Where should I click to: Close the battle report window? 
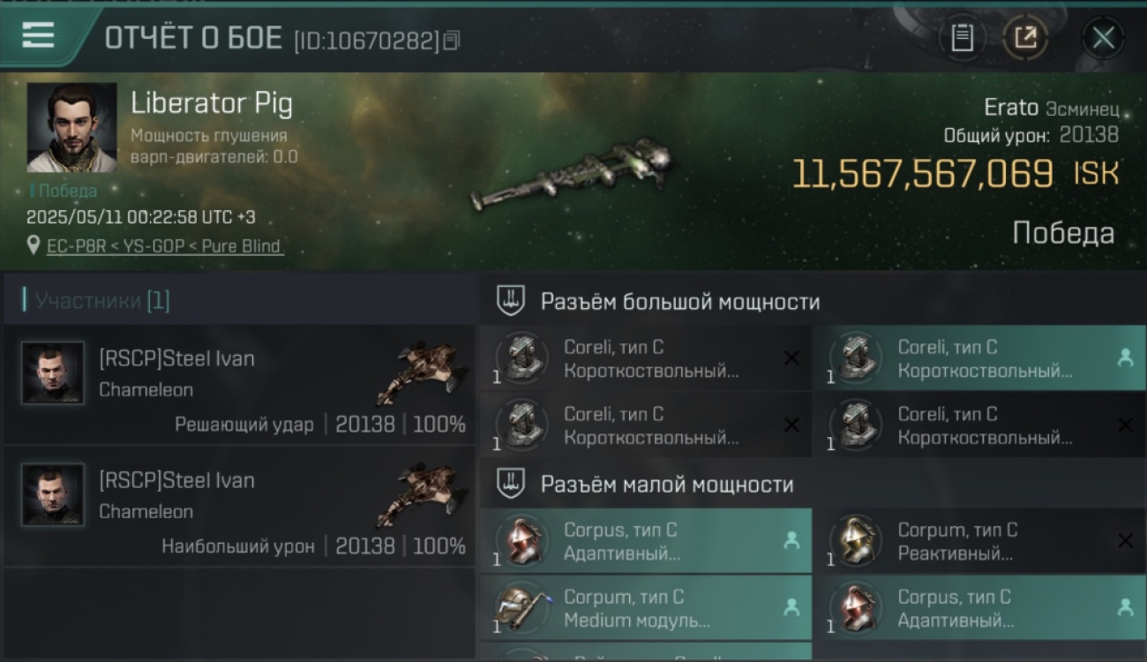1103,38
